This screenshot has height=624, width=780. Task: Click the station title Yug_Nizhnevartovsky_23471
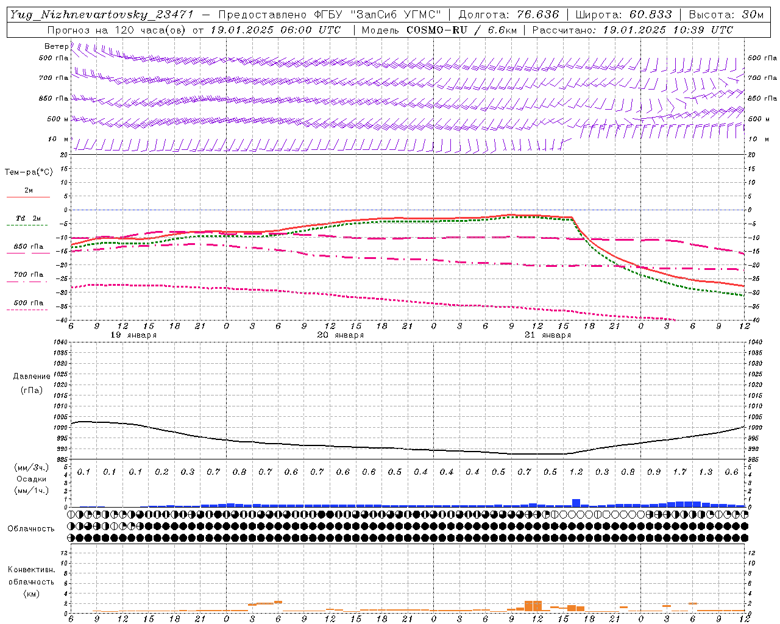101,15
